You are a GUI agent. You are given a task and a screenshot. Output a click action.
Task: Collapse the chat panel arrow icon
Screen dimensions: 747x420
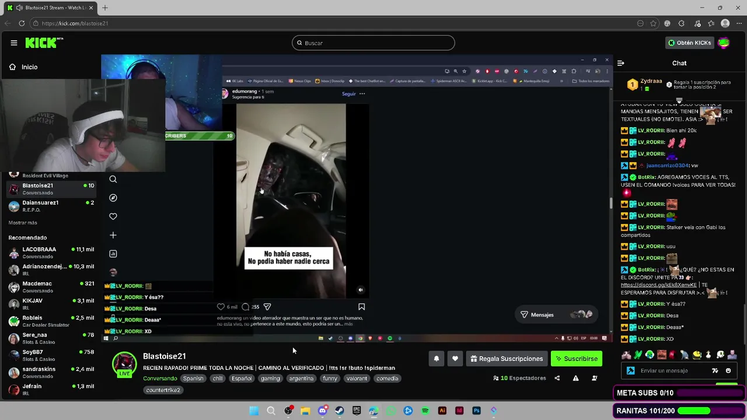coord(621,63)
